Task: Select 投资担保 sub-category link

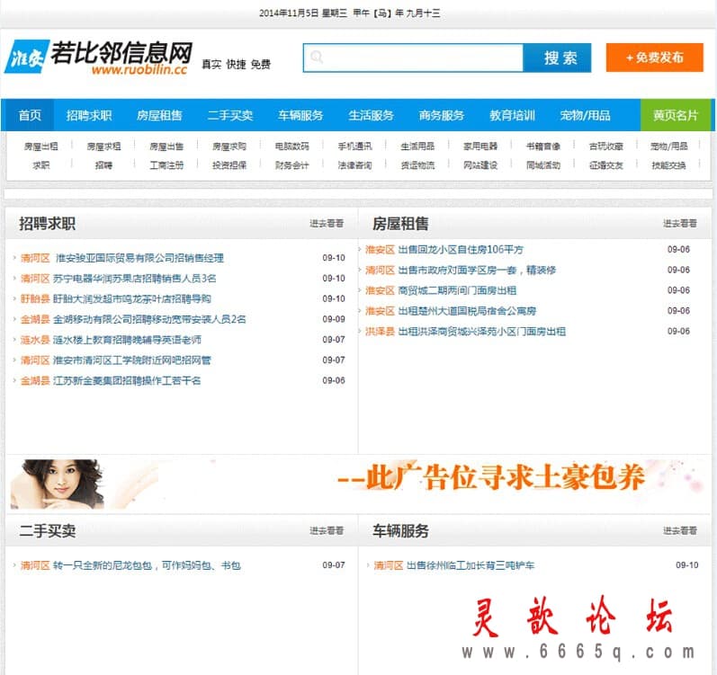Action: pos(229,164)
